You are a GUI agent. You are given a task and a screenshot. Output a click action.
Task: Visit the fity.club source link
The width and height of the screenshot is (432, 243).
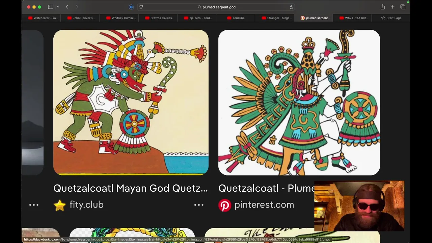point(86,205)
